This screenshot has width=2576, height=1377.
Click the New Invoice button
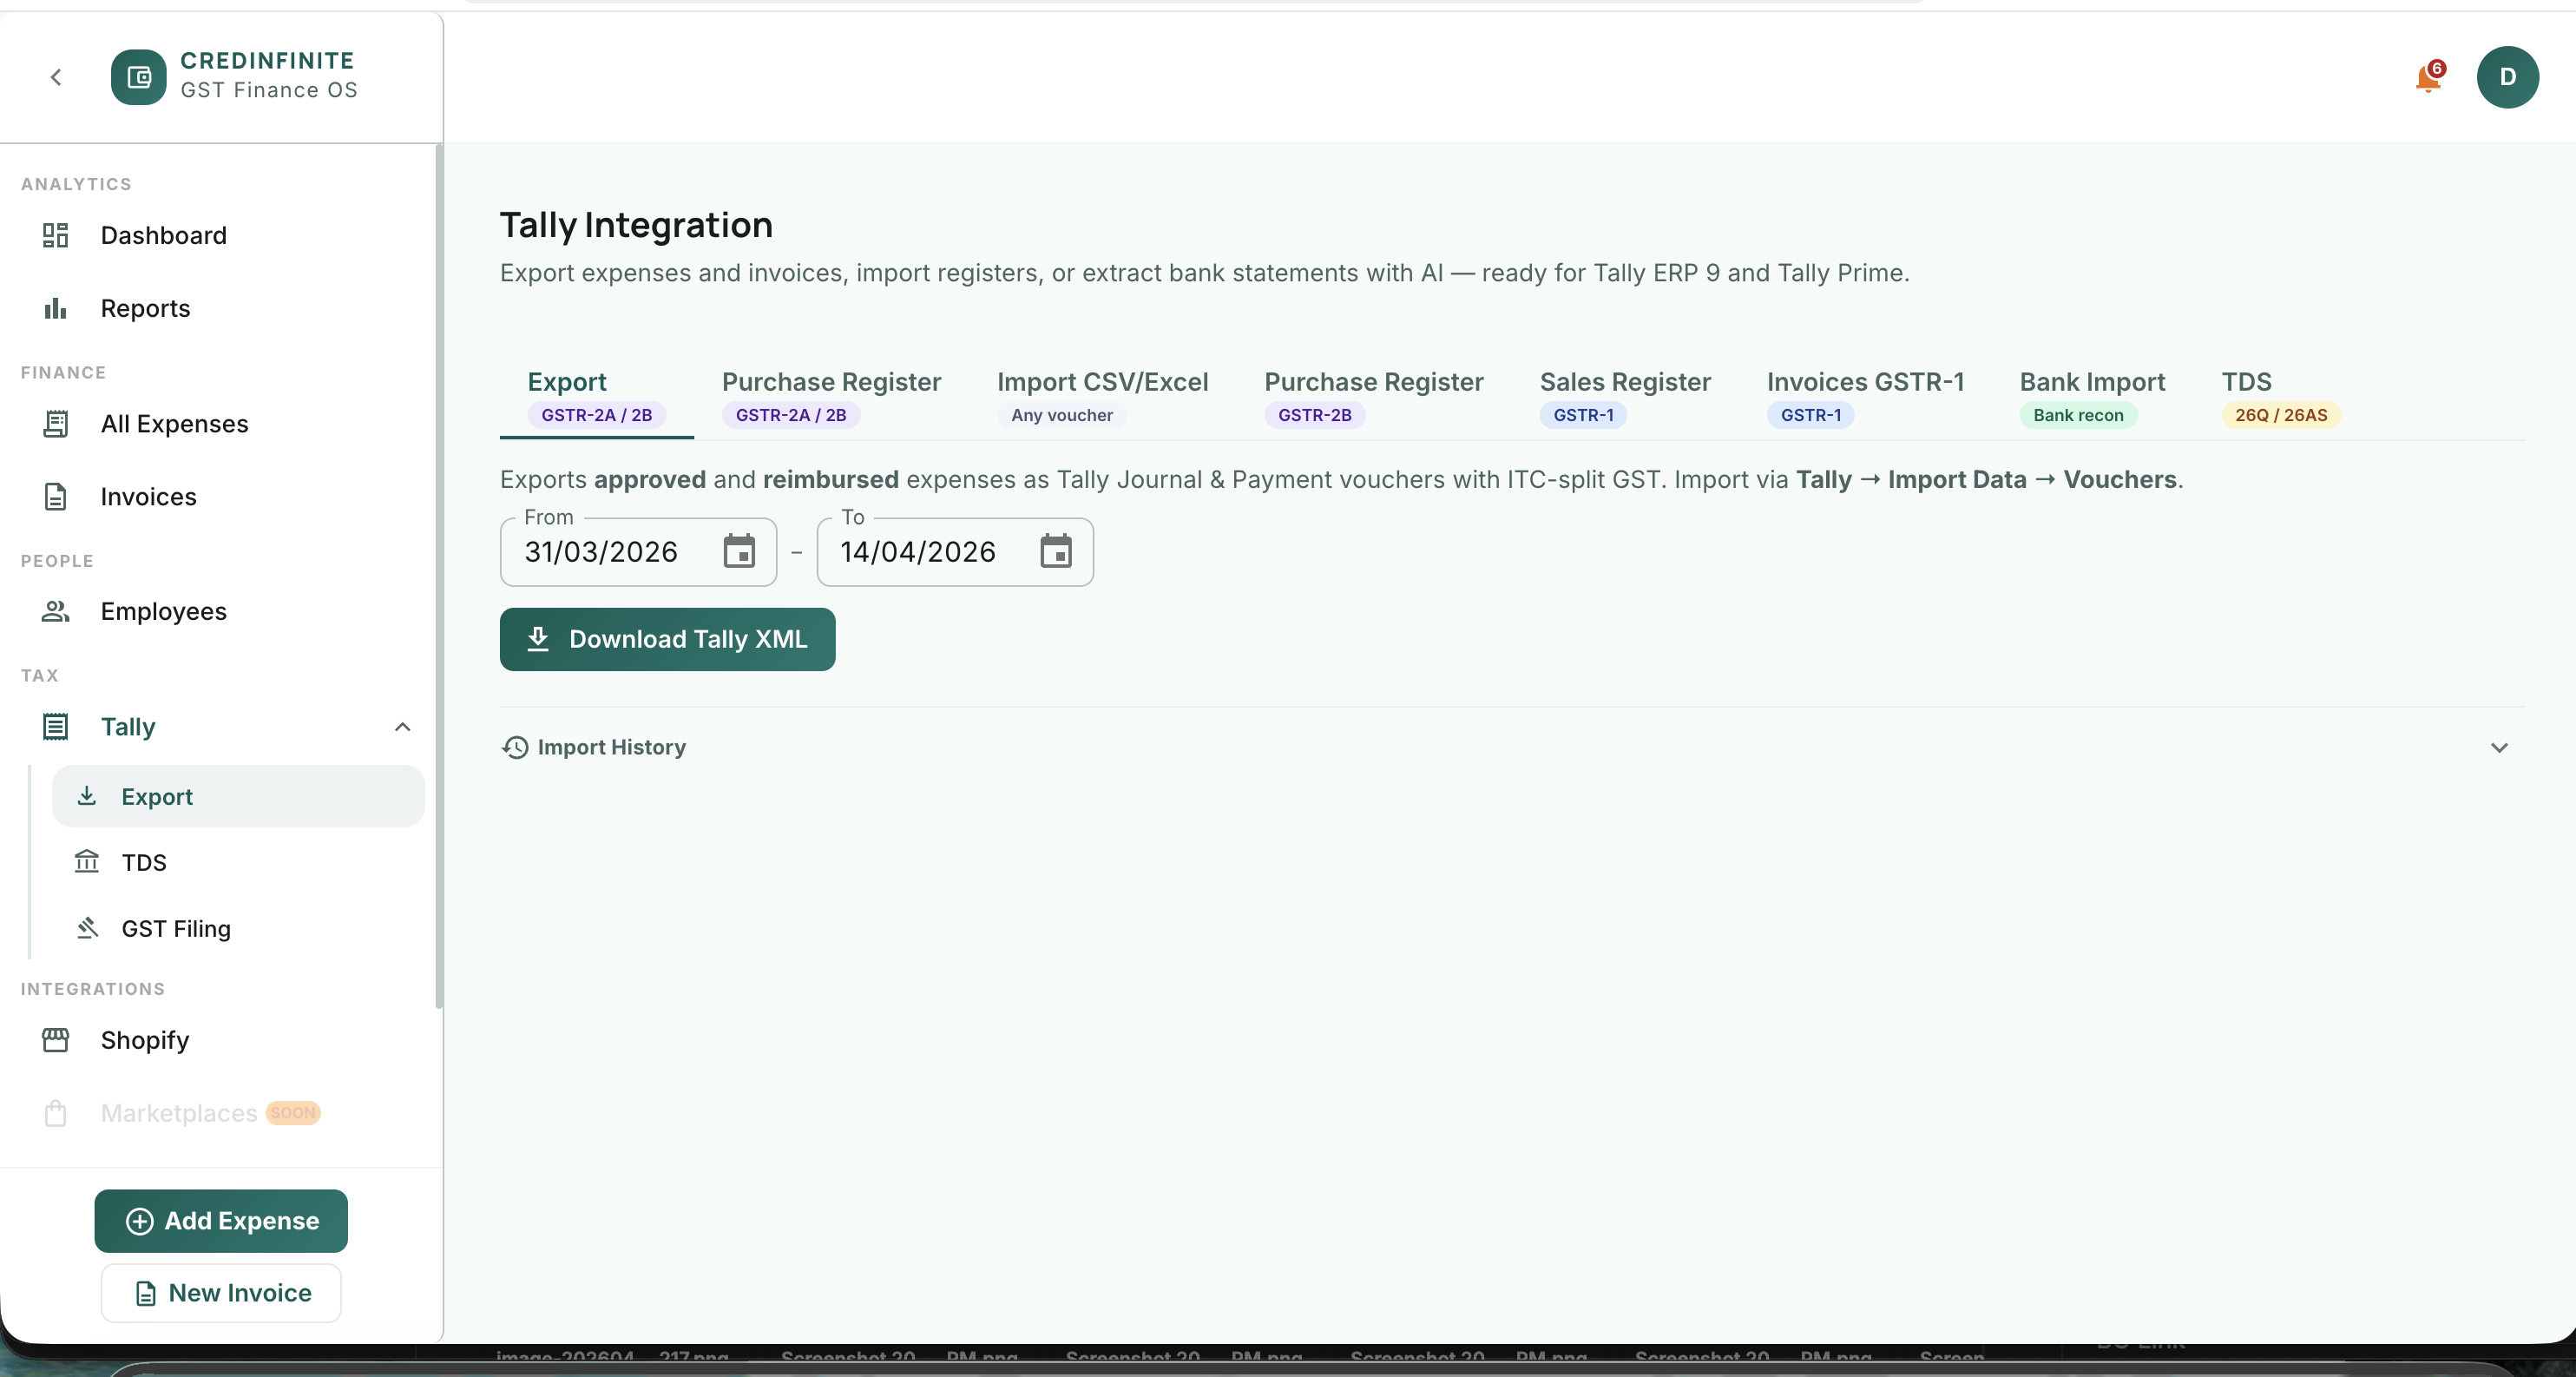221,1293
